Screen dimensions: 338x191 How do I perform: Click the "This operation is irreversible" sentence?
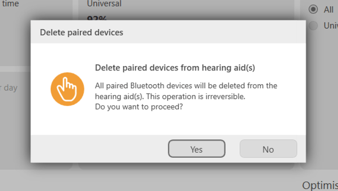point(196,96)
